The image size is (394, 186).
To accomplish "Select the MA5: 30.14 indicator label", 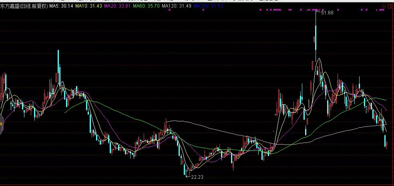I will click(61, 6).
